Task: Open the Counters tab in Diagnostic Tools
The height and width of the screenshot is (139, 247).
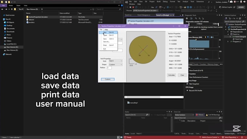Action: [x=203, y=64]
